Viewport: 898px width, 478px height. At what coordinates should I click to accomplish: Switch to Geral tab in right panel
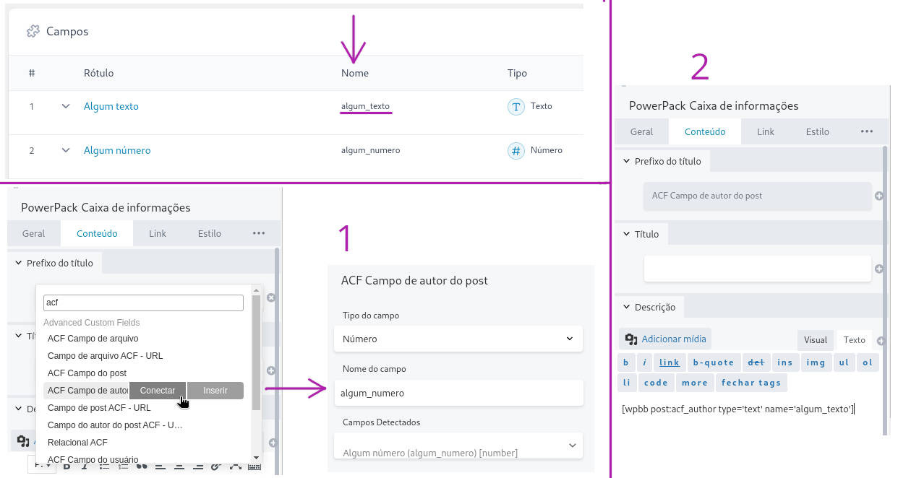[641, 131]
